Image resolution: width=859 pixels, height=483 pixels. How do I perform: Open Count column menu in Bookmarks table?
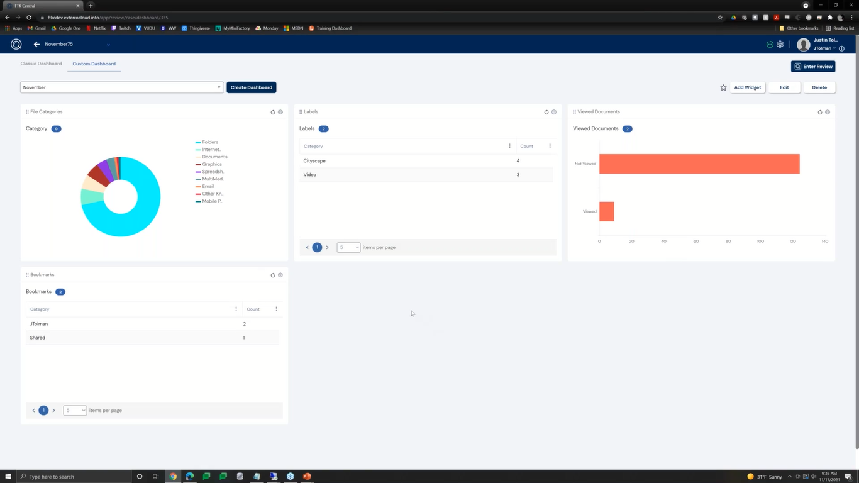(x=276, y=309)
